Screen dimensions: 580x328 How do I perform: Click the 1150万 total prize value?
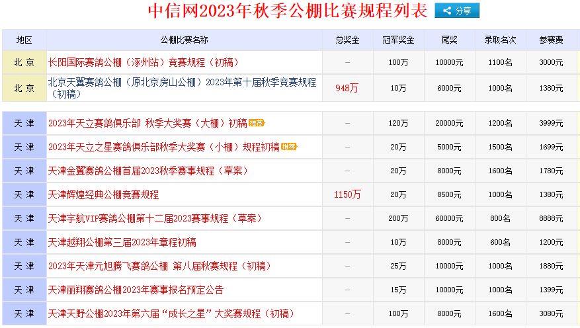point(347,194)
